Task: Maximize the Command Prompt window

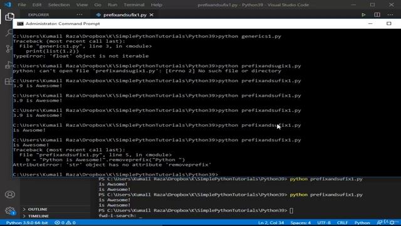Action: coord(388,24)
